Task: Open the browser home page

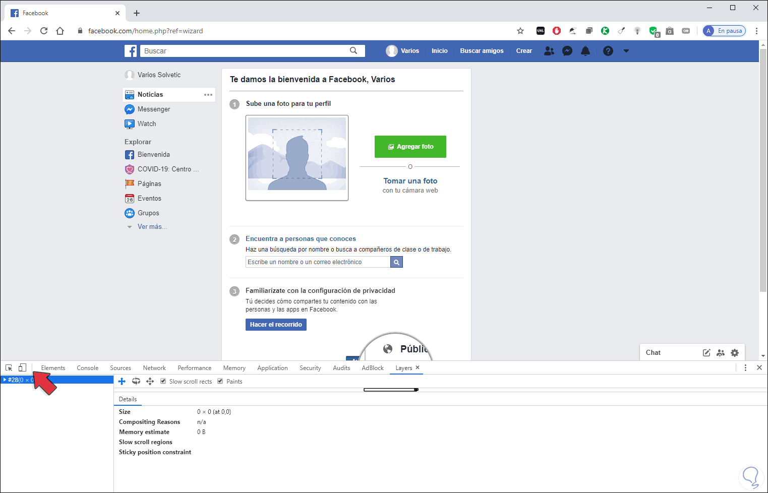Action: pyautogui.click(x=60, y=31)
